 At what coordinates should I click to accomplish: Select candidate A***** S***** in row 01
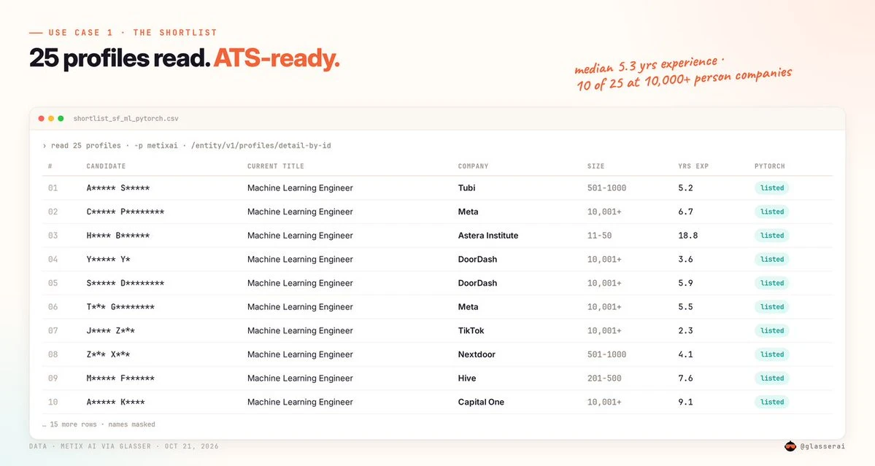coord(117,188)
